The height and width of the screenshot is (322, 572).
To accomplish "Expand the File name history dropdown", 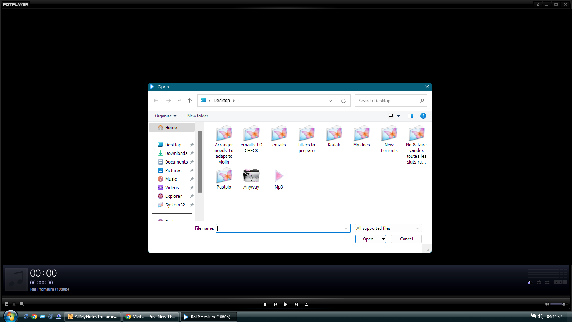I will coord(346,228).
